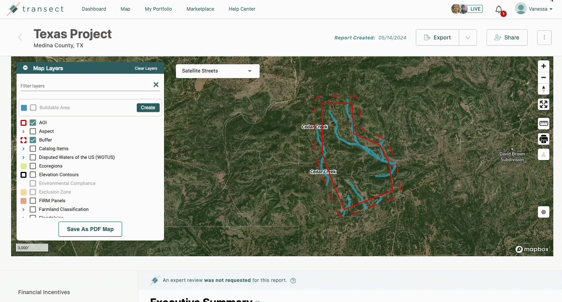The height and width of the screenshot is (302, 562).
Task: Go to the Map page
Action: (x=125, y=9)
